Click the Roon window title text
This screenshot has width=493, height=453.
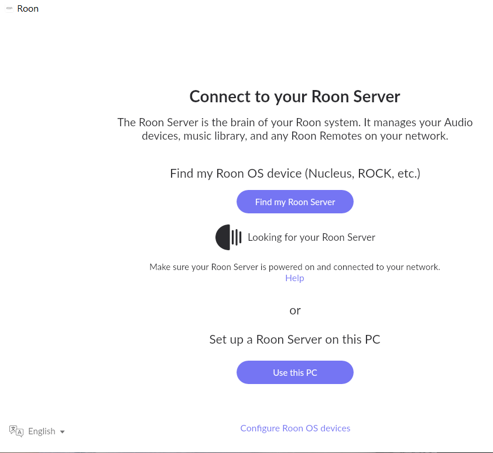[x=28, y=9]
